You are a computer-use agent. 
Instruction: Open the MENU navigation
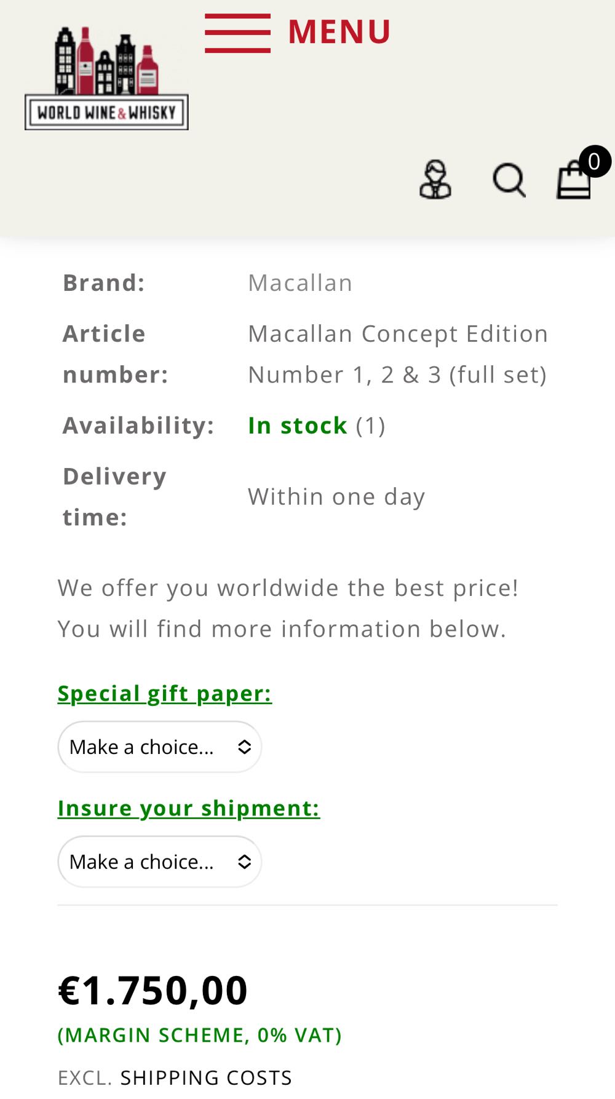click(x=339, y=31)
